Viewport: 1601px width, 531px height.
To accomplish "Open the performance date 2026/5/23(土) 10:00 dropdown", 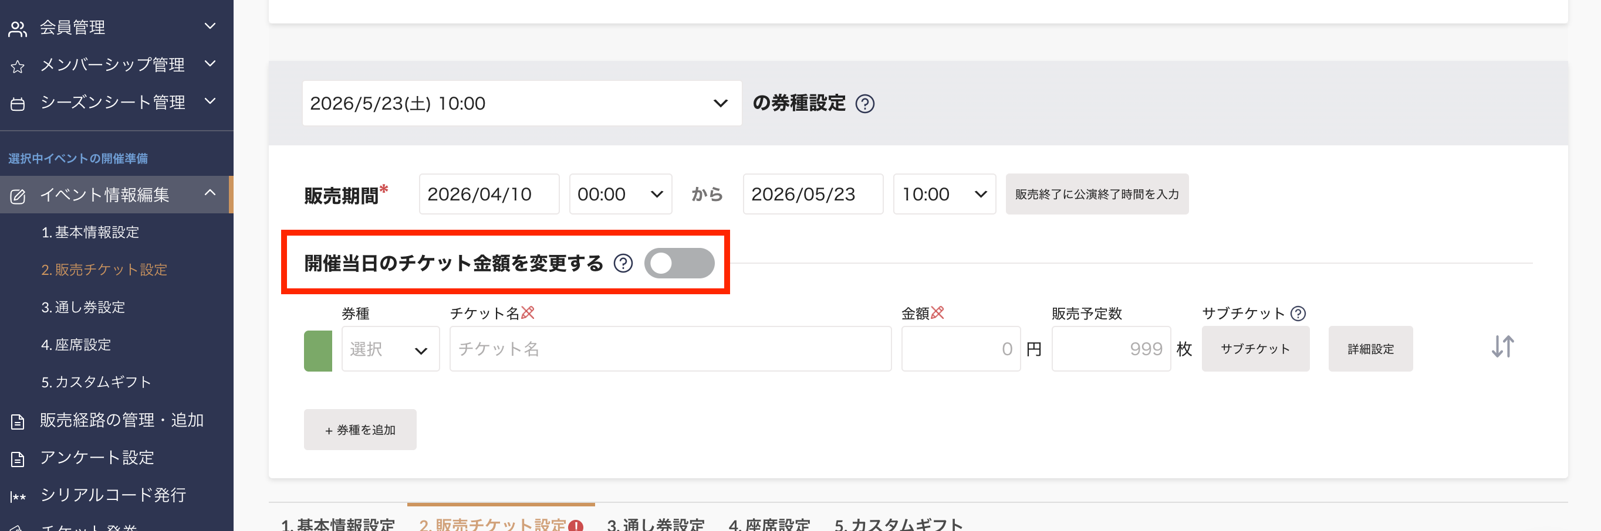I will (x=521, y=104).
